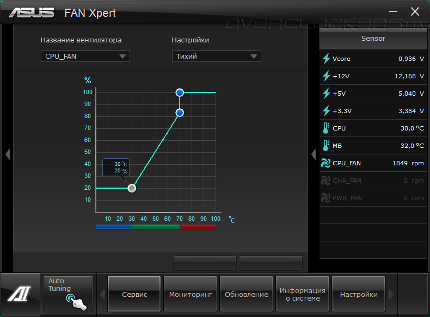The height and width of the screenshot is (317, 430).
Task: Click the PWR_FAN fan icon
Action: click(x=326, y=198)
